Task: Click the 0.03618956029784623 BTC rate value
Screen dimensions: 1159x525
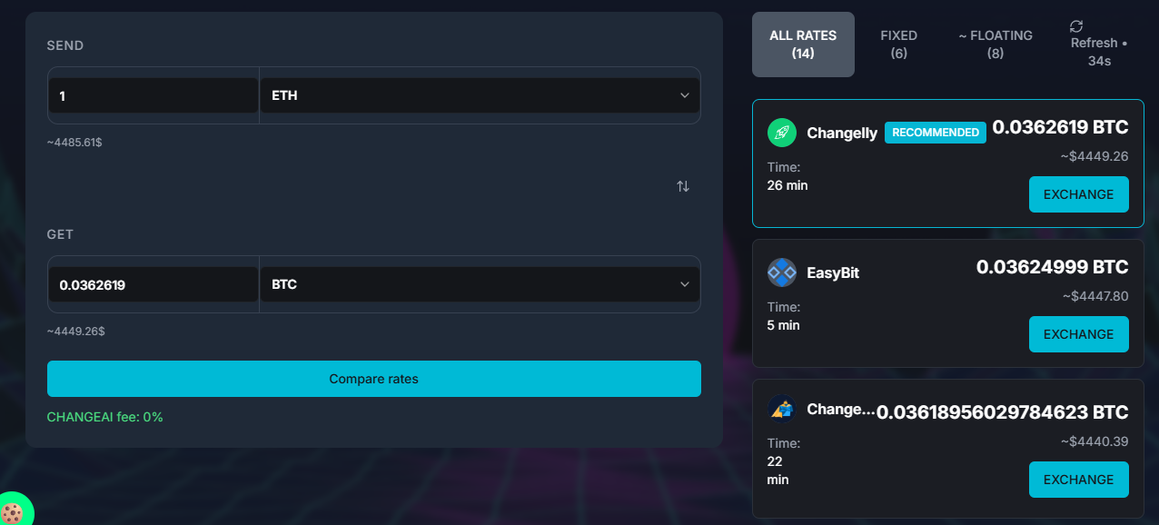Action: point(1003,412)
